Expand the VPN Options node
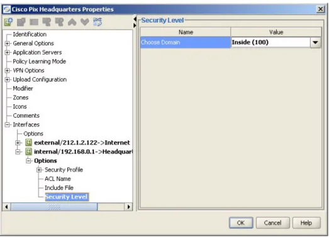Screen dimensions: 329x237 8,70
